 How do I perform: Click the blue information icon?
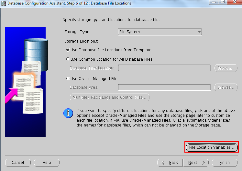68,113
